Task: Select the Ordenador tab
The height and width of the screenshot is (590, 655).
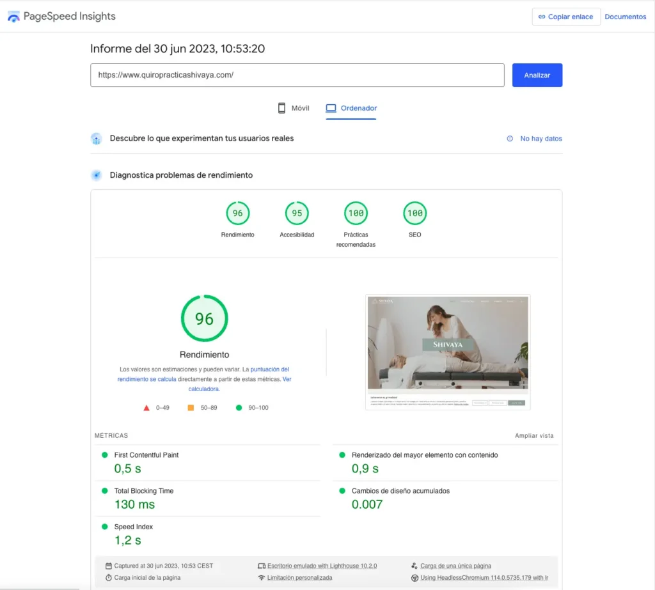Action: 351,108
